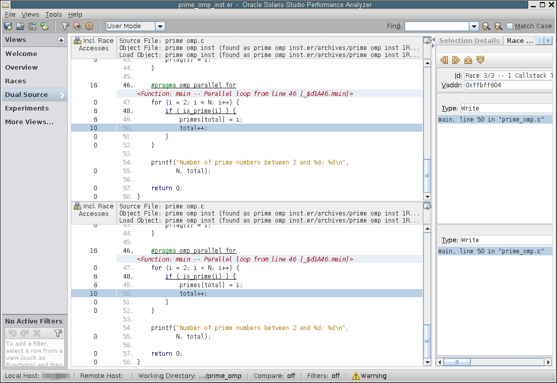Enable the Match Case checkbox
Screen dimensions: 557x383
[x=509, y=26]
